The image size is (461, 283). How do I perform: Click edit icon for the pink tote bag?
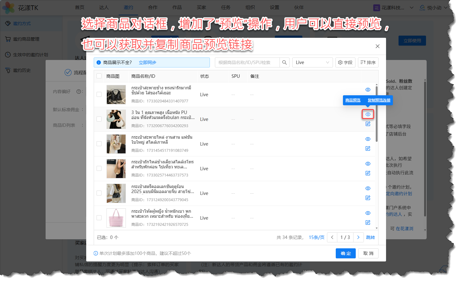coord(368,222)
